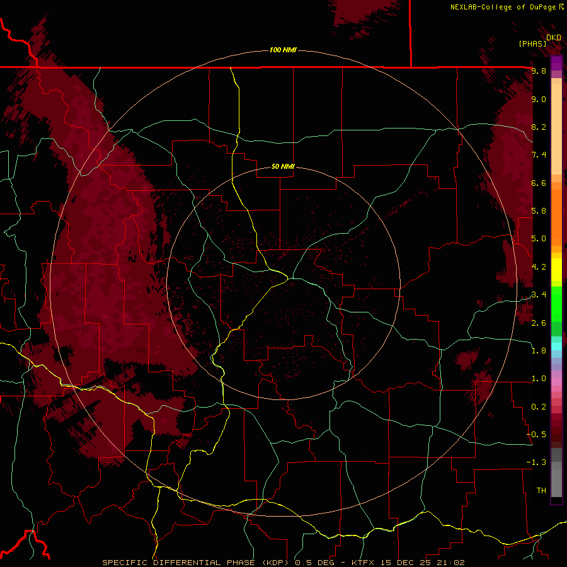
Task: Click the yellow segment of the color bar
Action: 556,270
